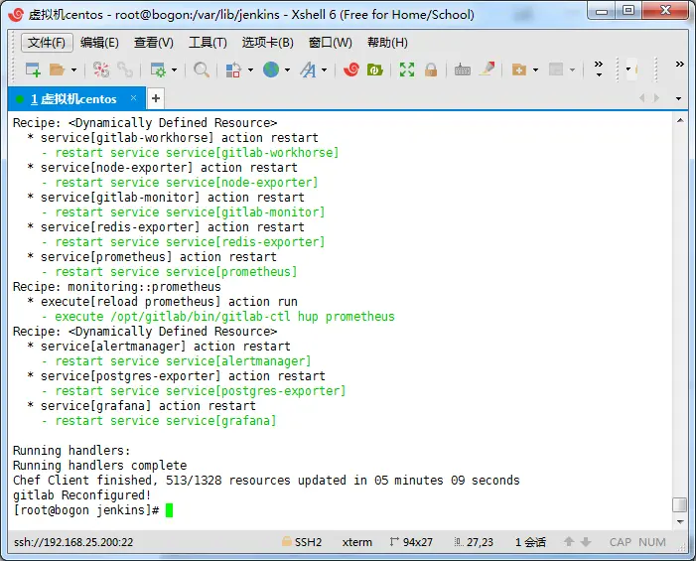Expand the layout panel dropdown arrow

[x=572, y=70]
